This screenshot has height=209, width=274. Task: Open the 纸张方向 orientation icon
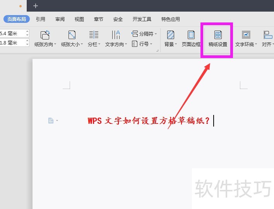[x=45, y=35]
